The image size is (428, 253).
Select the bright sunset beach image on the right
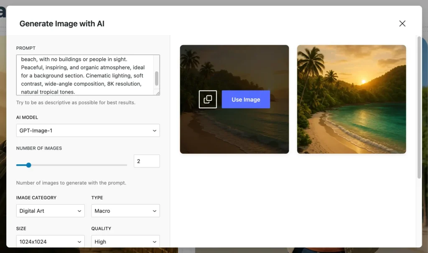(352, 99)
